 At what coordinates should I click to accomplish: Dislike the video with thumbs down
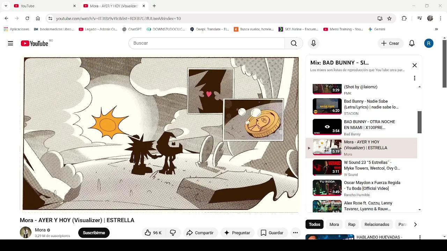(x=173, y=233)
